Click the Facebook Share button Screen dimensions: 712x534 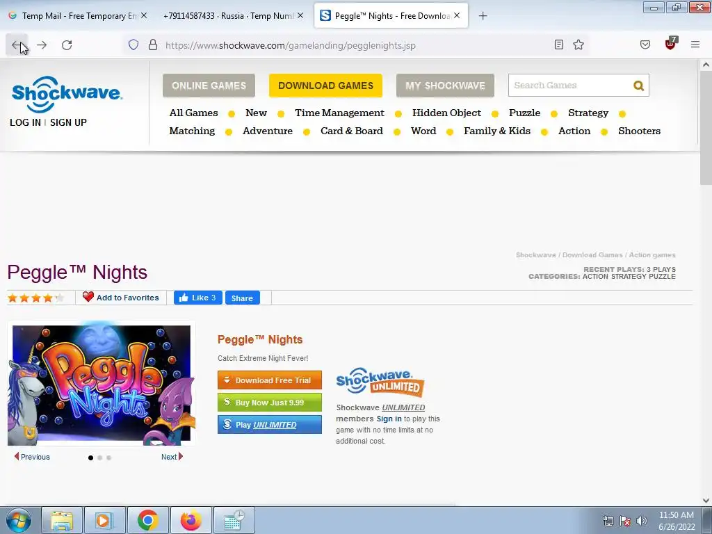243,298
